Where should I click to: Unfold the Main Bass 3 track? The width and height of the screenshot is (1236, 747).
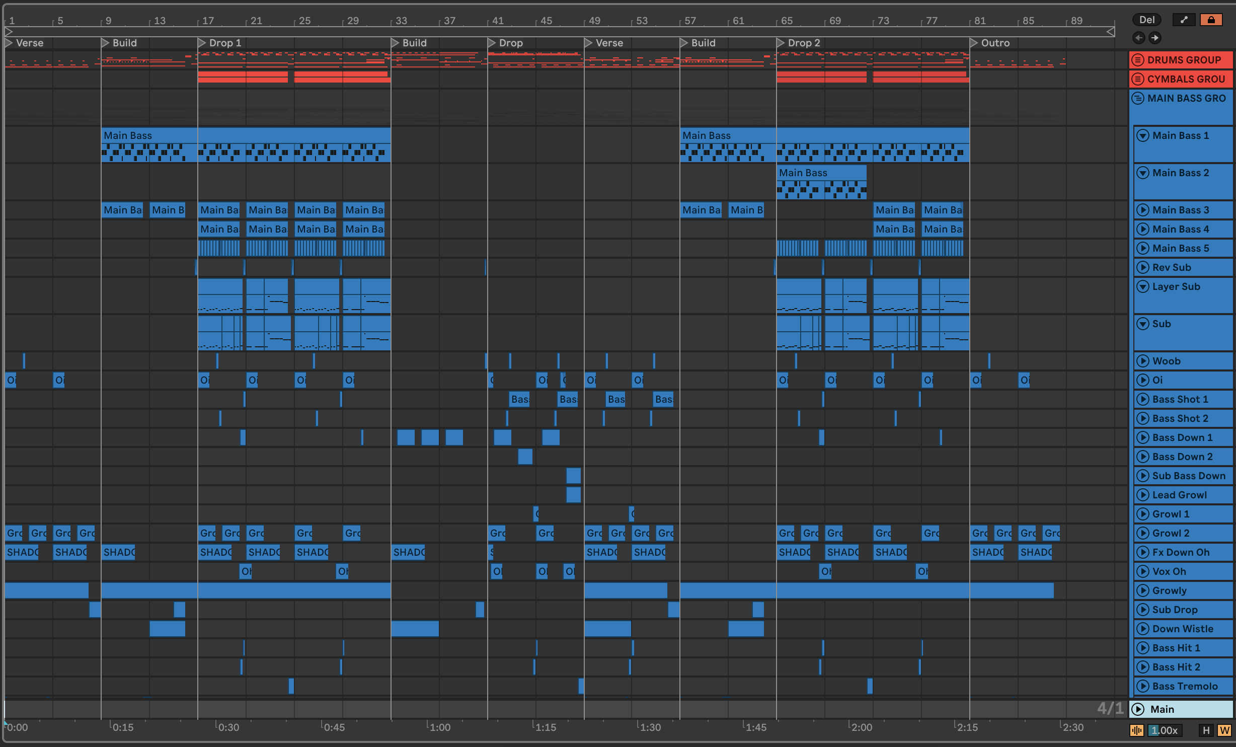[1143, 210]
